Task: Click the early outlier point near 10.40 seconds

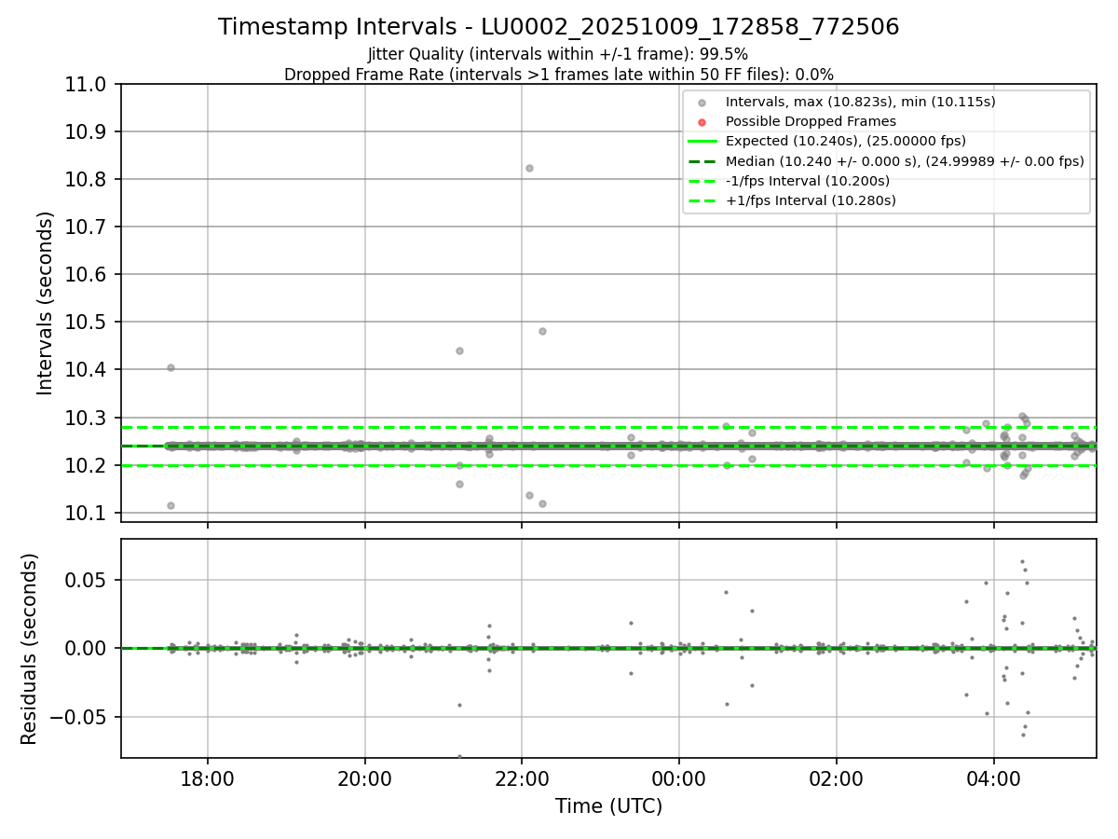Action: [x=170, y=367]
